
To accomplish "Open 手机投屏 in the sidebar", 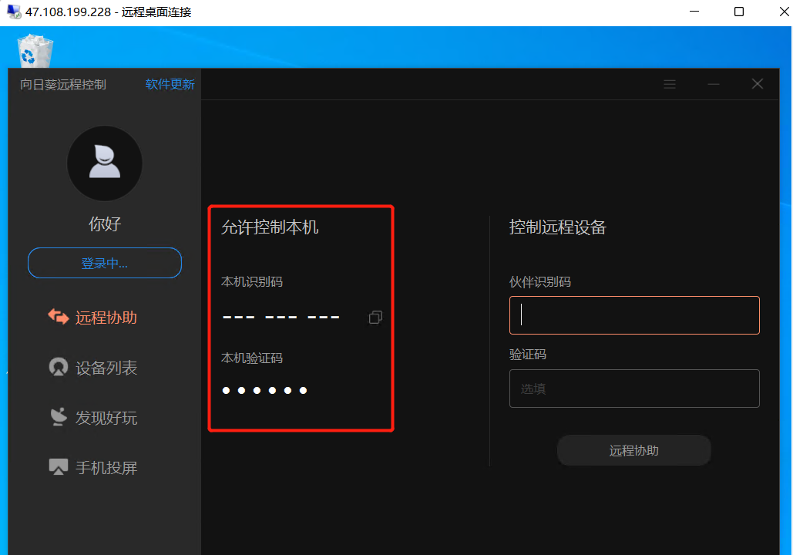I will point(93,467).
